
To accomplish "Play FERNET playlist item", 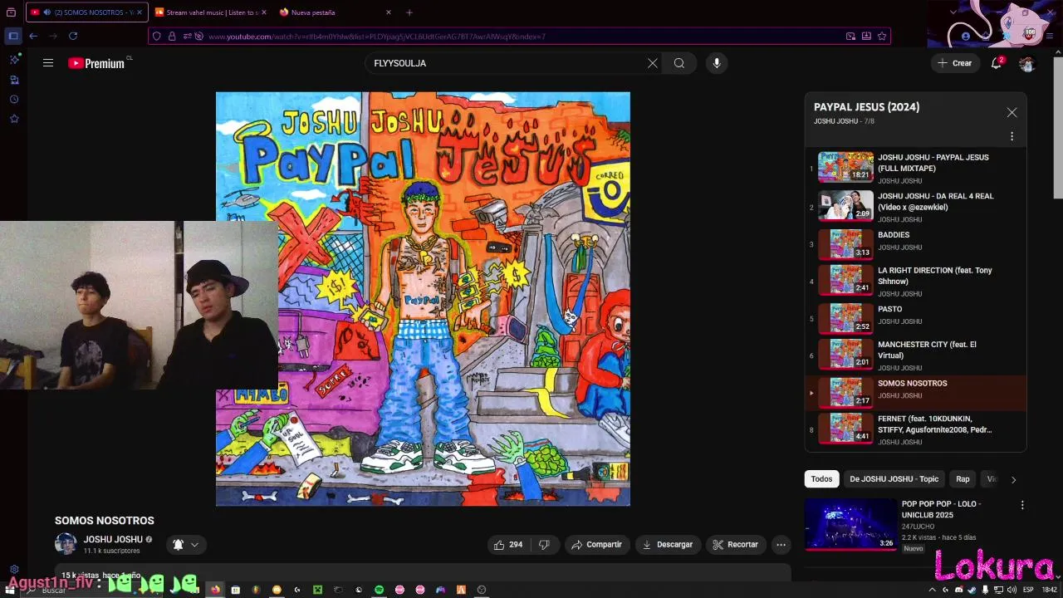I will (x=915, y=429).
